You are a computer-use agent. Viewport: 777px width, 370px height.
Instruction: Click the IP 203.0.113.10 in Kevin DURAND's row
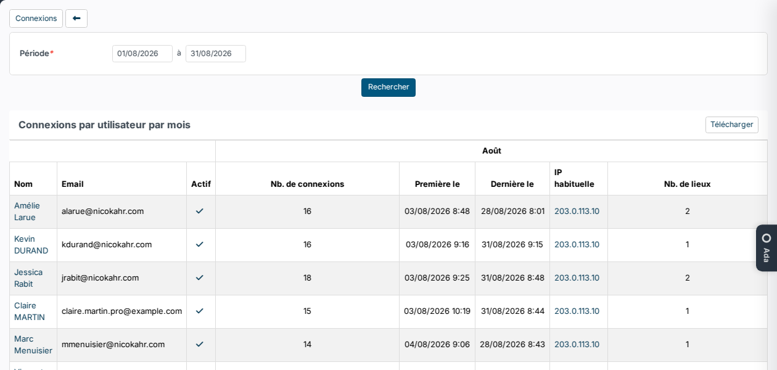577,244
